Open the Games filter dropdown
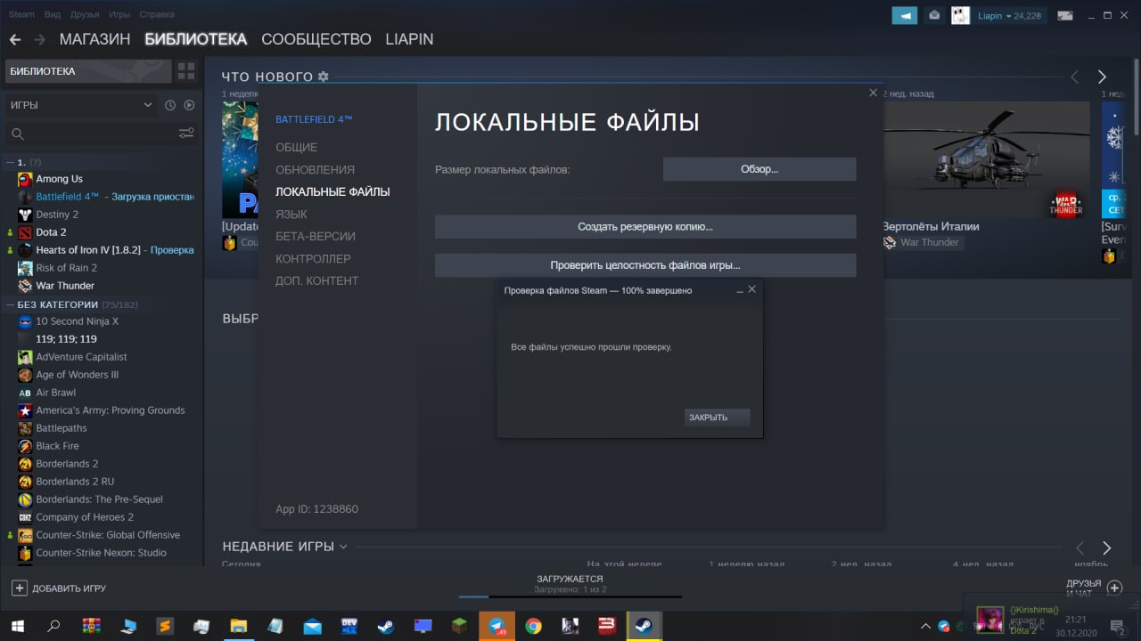This screenshot has width=1141, height=641. [x=81, y=105]
